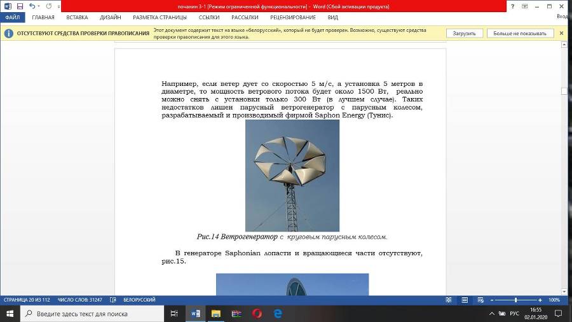572x322 pixels.
Task: Click paragraph starting 'В генераторе Saphonian'
Action: 292,257
